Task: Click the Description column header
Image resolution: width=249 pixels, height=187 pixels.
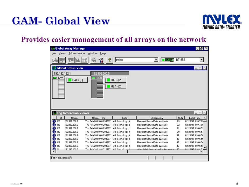Action: pos(156,118)
